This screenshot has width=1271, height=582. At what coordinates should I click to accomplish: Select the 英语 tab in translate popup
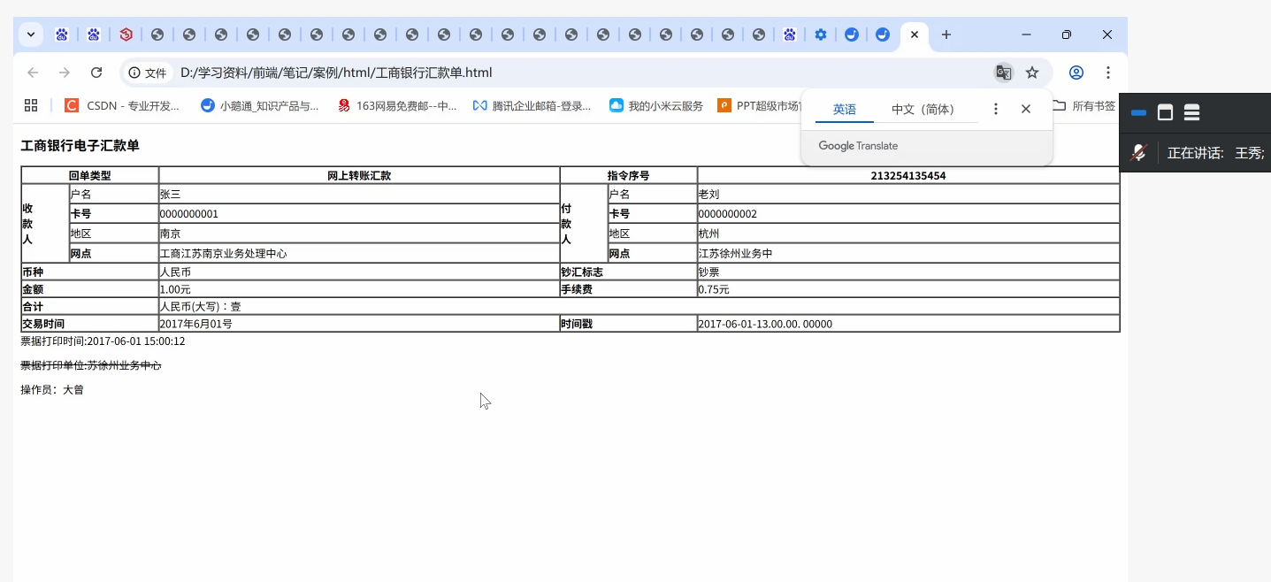point(845,109)
